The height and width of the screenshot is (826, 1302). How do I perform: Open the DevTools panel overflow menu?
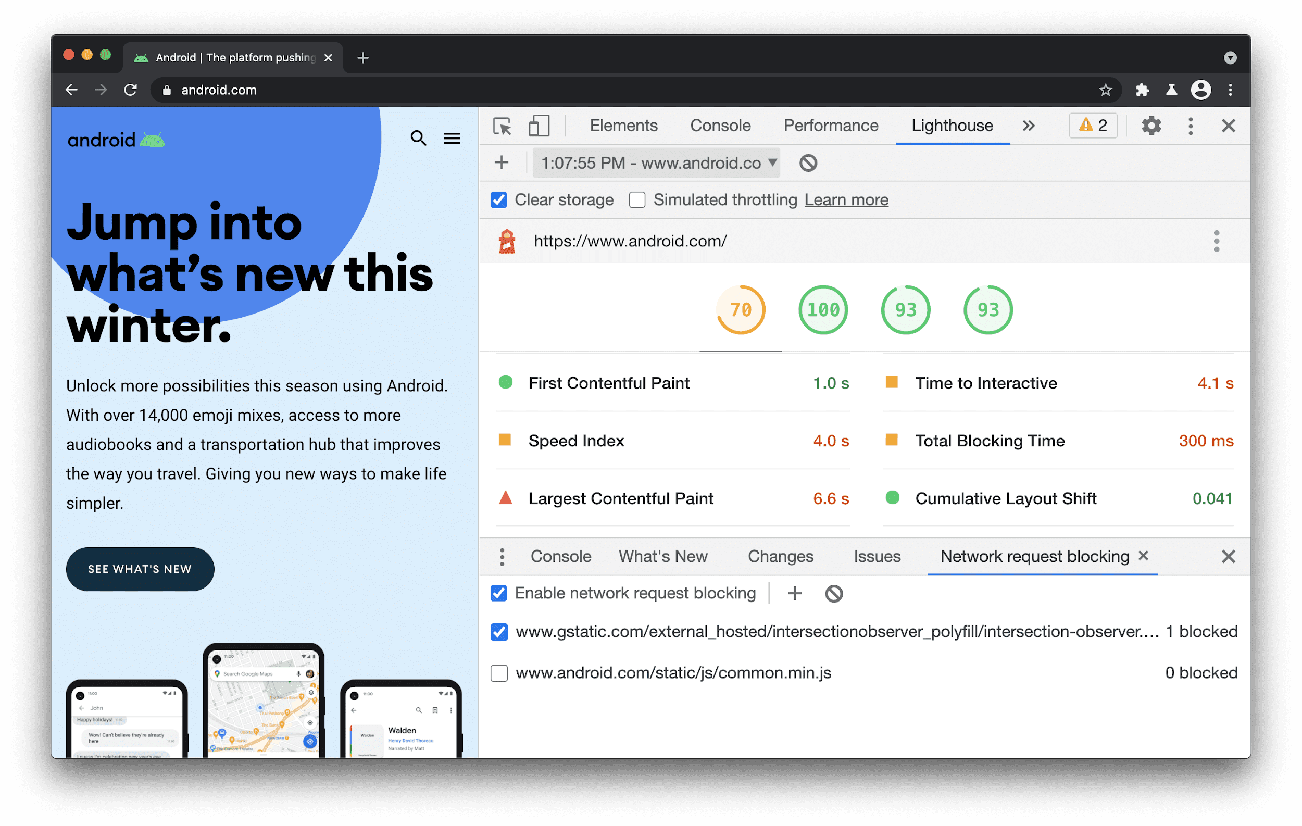point(1029,124)
